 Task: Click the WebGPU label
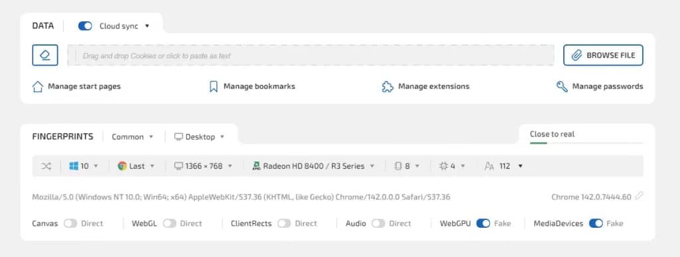tap(456, 224)
